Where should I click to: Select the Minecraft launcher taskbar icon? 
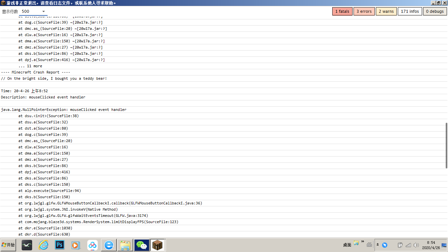point(158,245)
